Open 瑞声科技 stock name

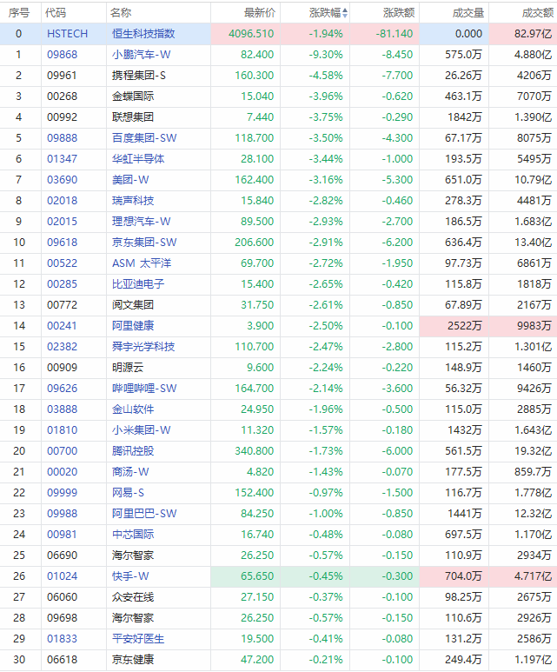click(x=133, y=201)
